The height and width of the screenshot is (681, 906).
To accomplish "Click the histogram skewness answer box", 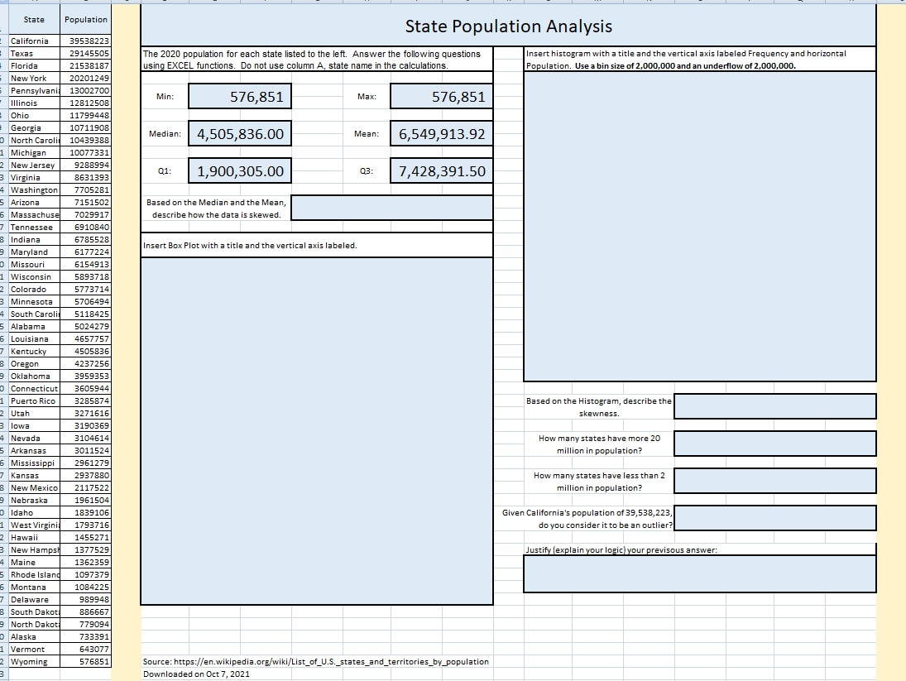I will (774, 406).
